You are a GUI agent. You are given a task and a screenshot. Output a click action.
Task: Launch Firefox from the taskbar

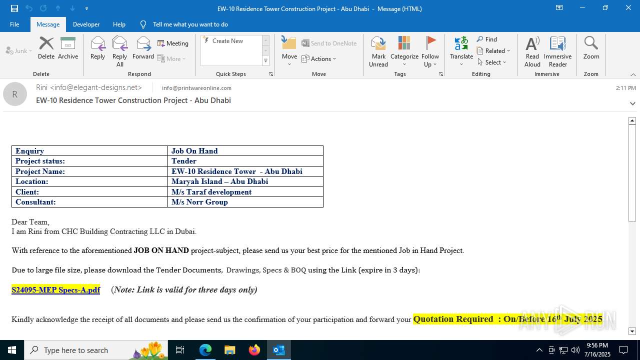pos(254,350)
